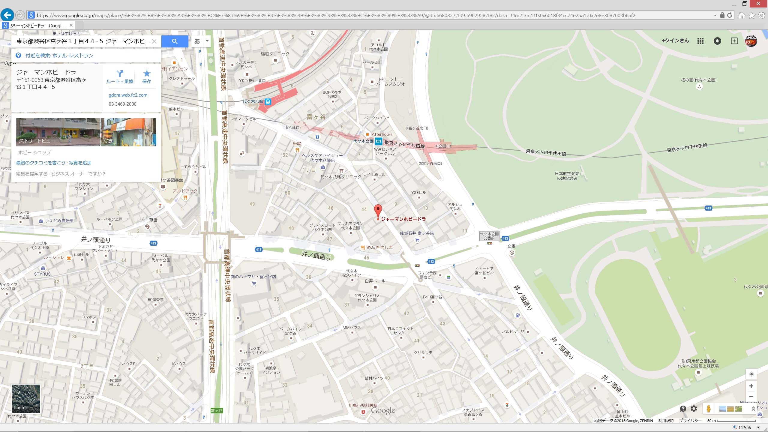Open map settings gear icon
768x432 pixels.
[x=694, y=409]
